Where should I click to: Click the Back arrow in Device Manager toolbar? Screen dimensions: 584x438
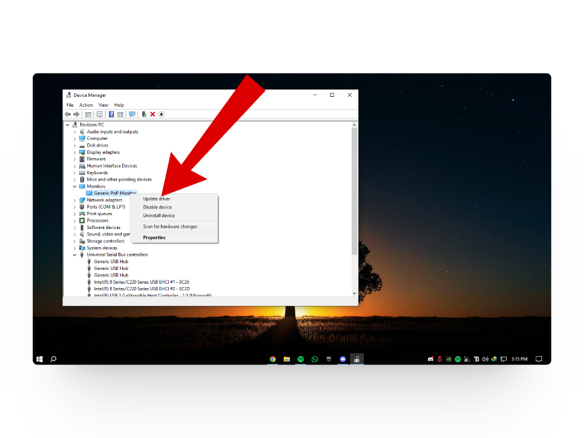(68, 114)
